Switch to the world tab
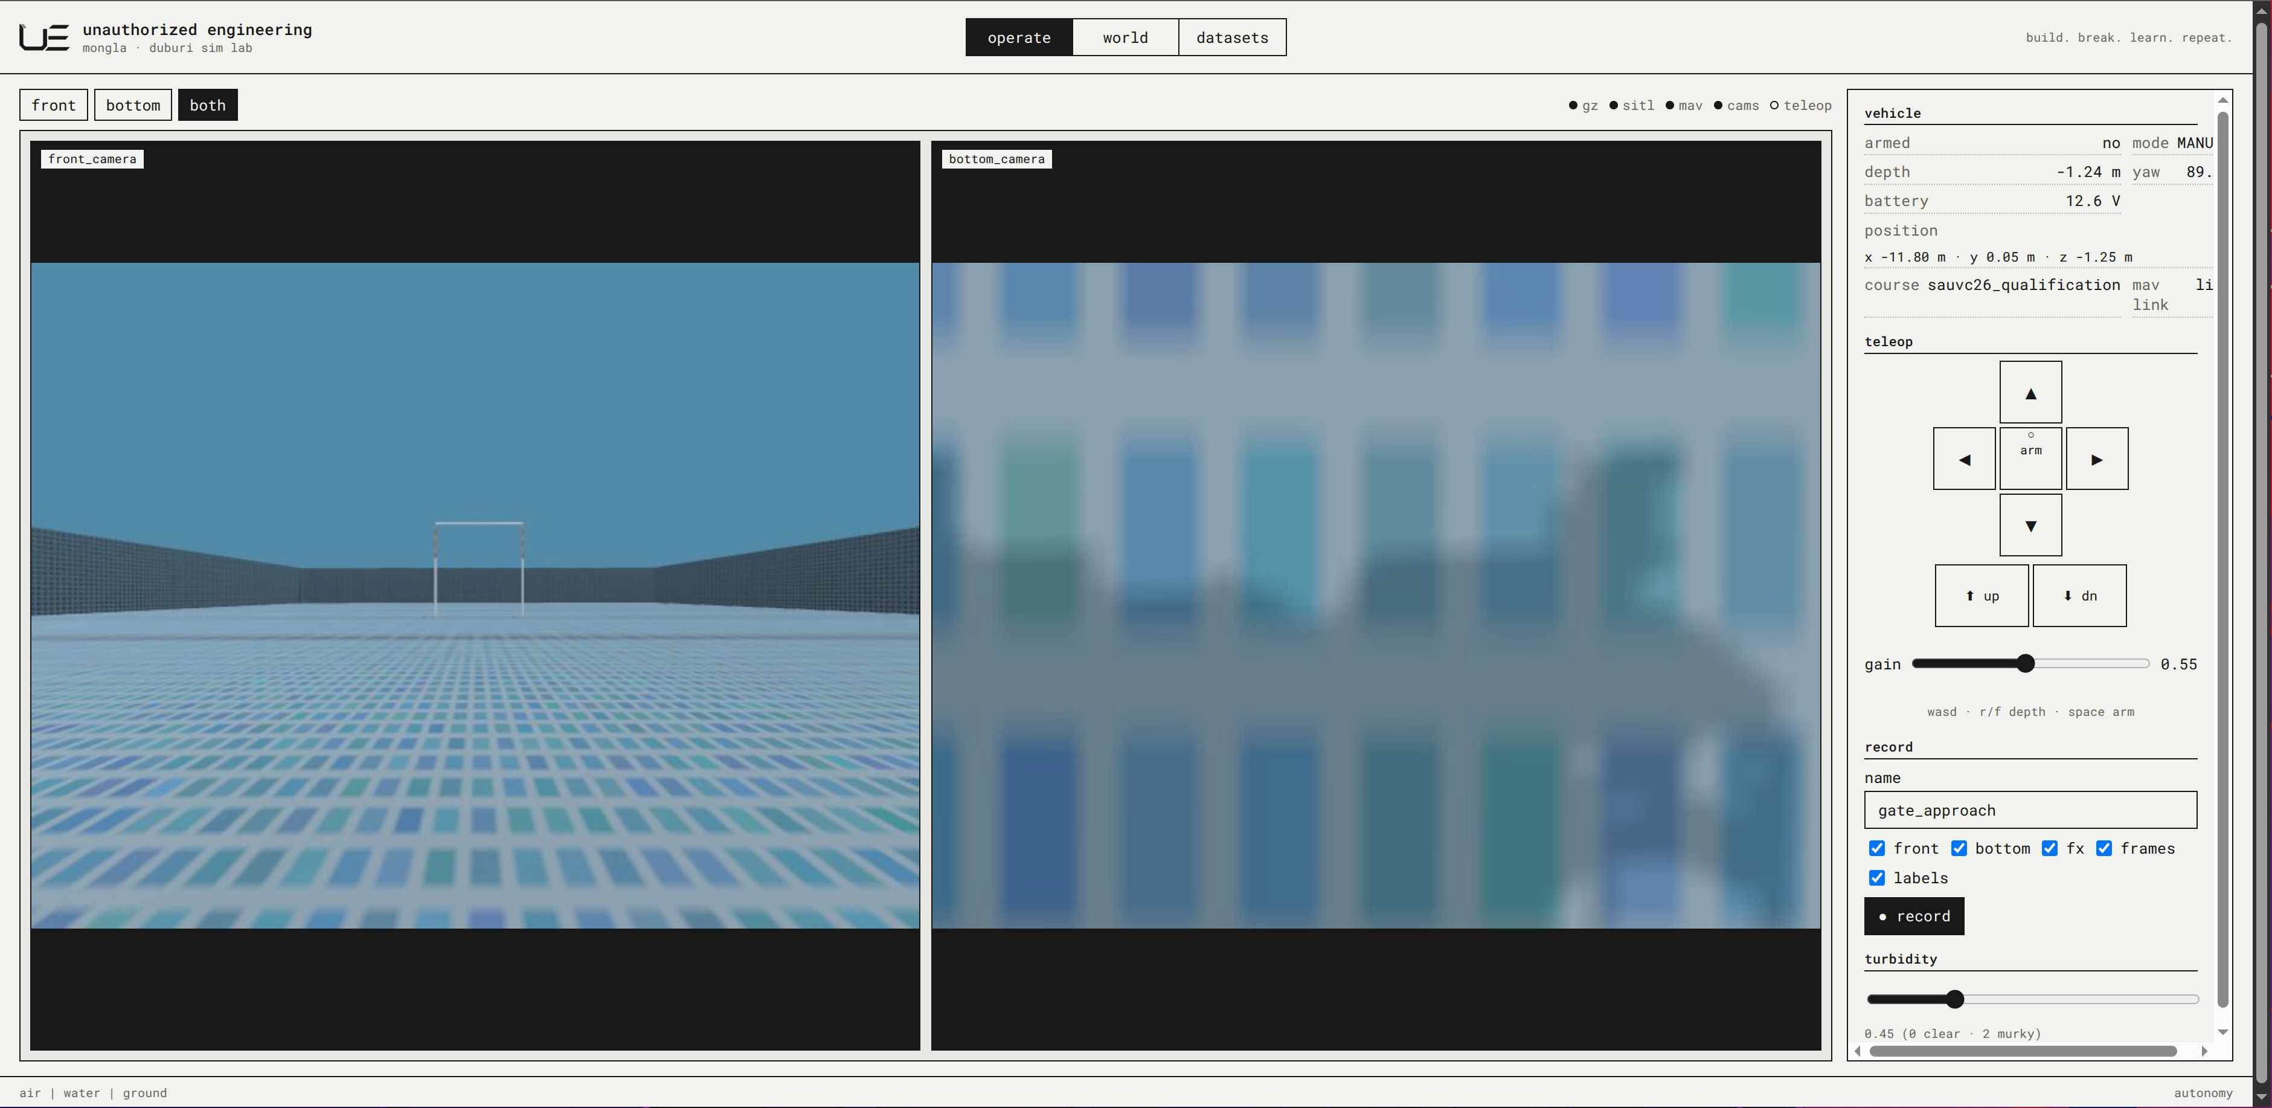2272x1108 pixels. [x=1125, y=37]
